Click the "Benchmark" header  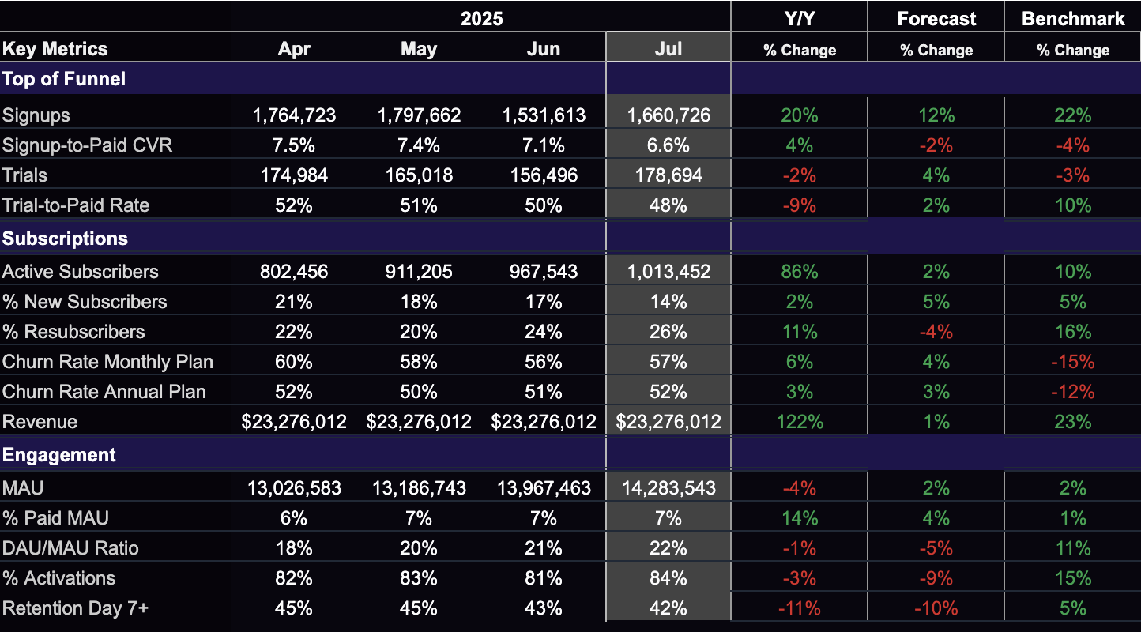pyautogui.click(x=1073, y=19)
